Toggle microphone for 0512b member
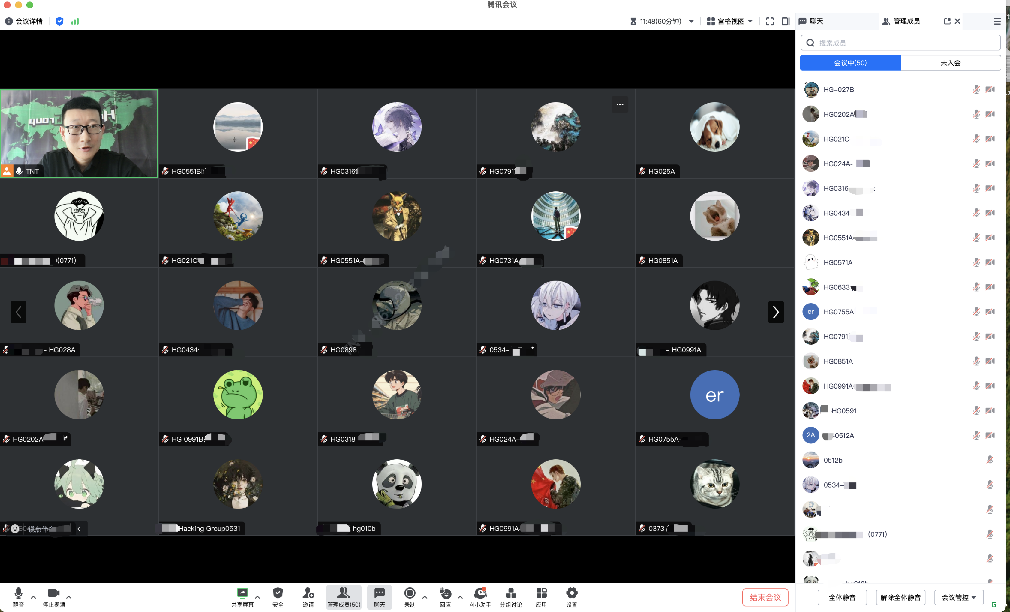Viewport: 1010px width, 612px height. 990,460
